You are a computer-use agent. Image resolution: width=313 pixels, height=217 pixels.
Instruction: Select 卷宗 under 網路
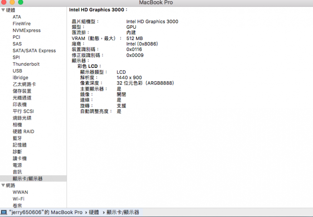tap(17, 205)
